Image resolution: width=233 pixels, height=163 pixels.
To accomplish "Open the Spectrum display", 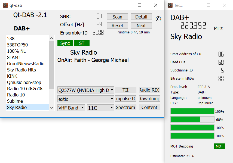I will click(x=125, y=107).
